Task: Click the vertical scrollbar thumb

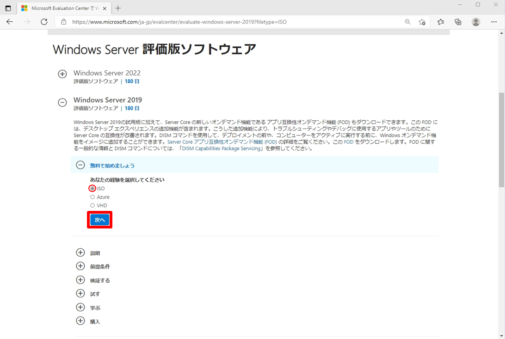Action: click(501, 139)
